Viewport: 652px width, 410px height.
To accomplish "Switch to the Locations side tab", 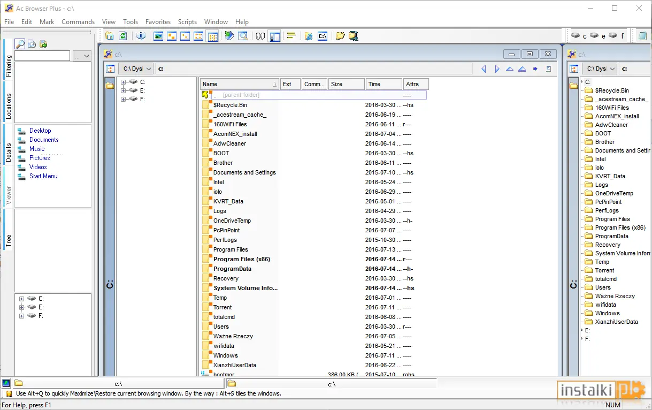I will [x=9, y=102].
